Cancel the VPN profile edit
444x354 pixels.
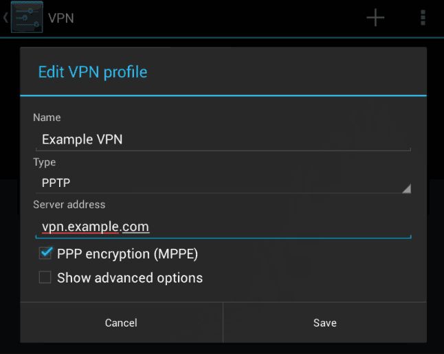122,322
